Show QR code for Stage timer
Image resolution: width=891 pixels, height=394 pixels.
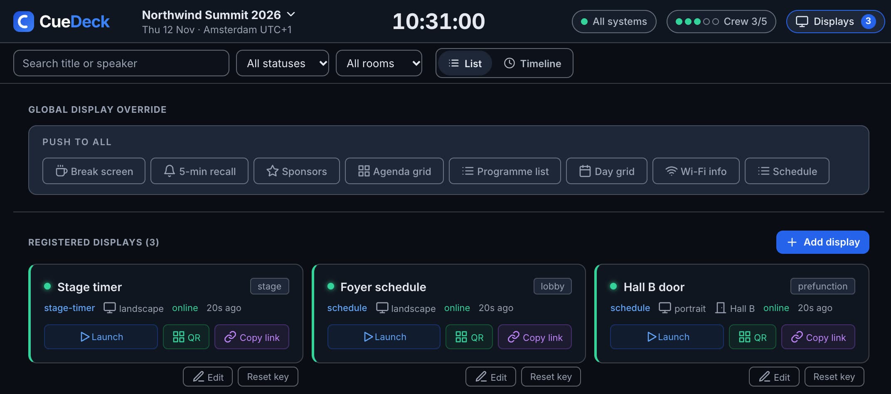click(x=186, y=337)
